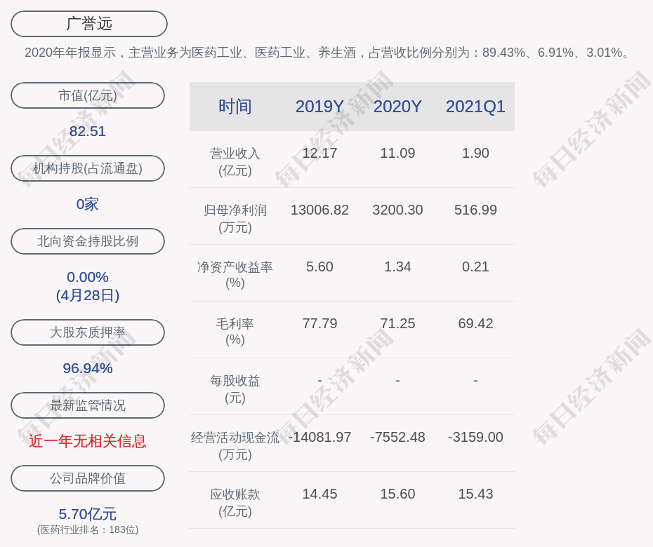This screenshot has width=653, height=547.
Task: Click the 广誉远 company name pill
Action: pyautogui.click(x=89, y=24)
